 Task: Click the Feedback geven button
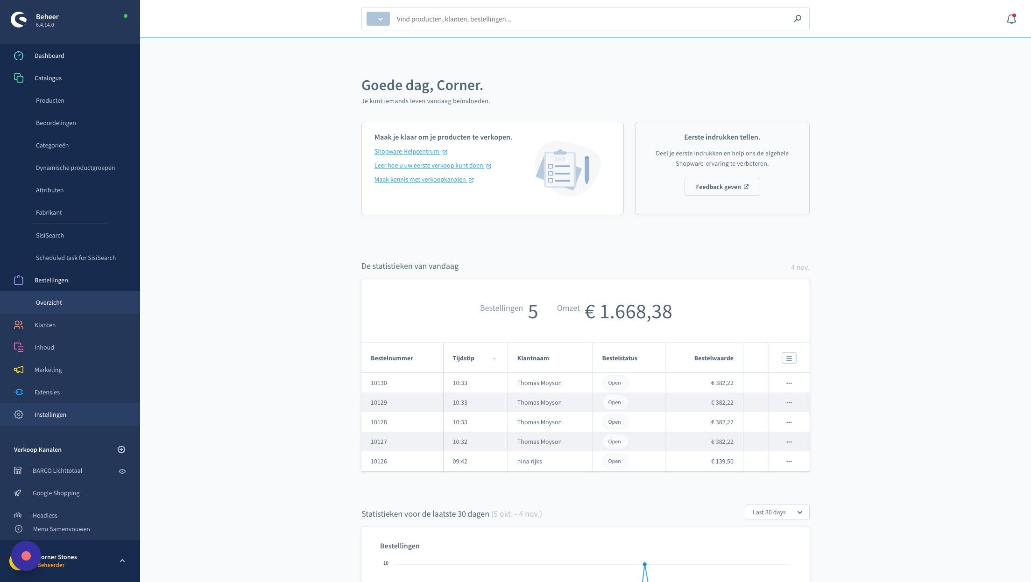click(x=722, y=187)
